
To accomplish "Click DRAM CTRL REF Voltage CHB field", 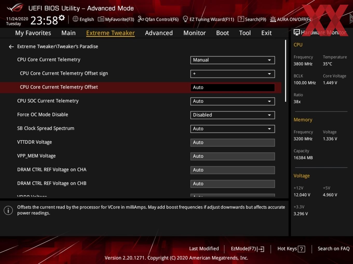I will tap(233, 184).
